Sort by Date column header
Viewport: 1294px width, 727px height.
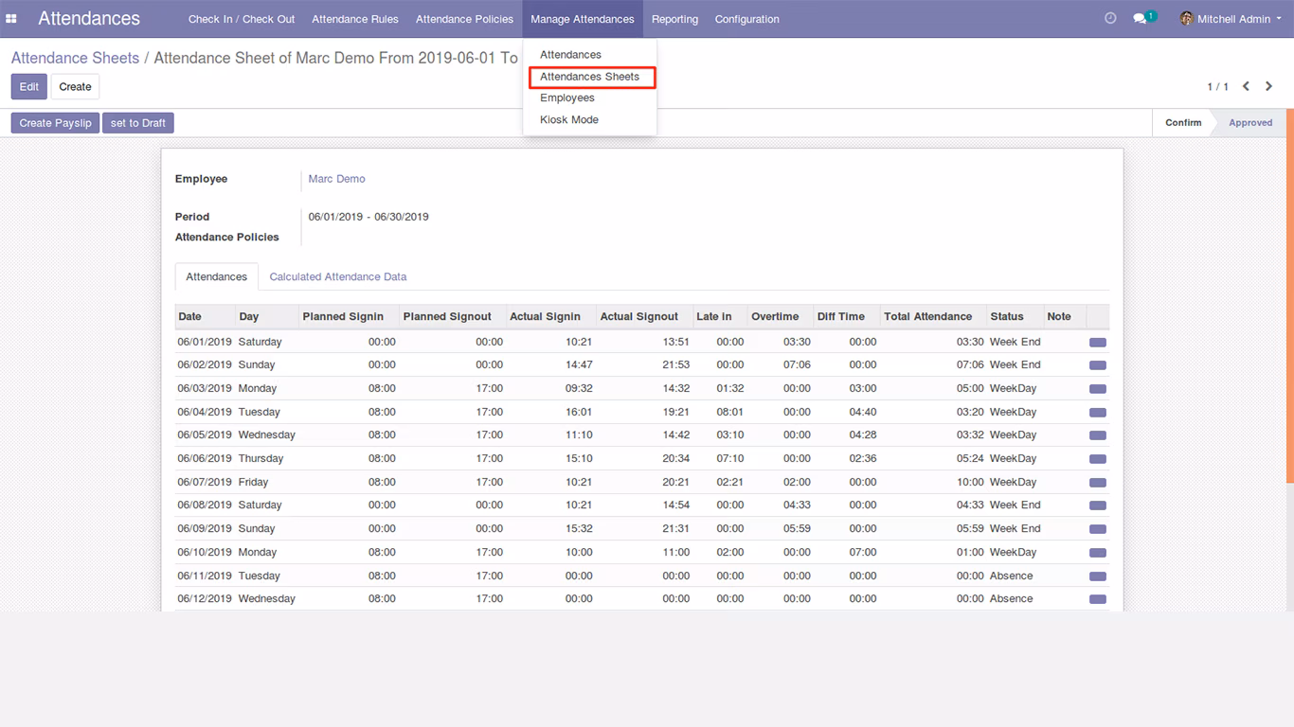coord(205,317)
